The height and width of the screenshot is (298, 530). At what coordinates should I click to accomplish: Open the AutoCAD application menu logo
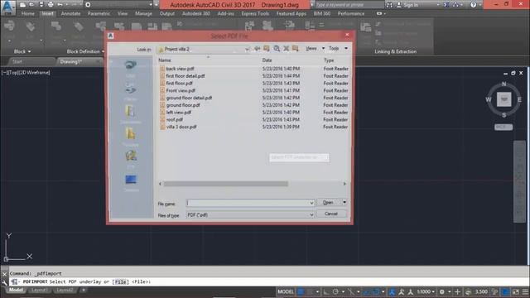[x=7, y=7]
